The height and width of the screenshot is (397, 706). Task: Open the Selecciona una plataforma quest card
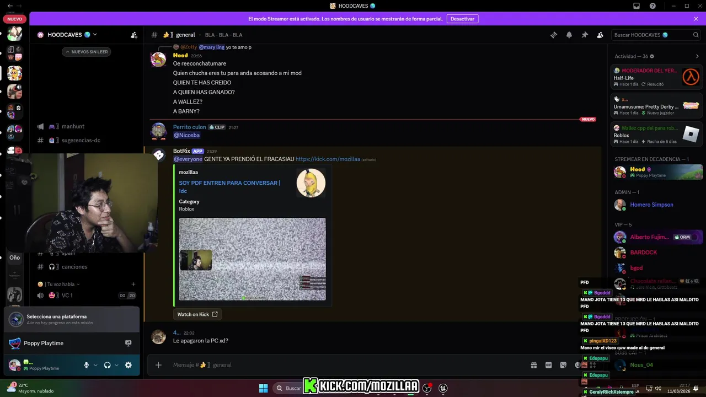tap(72, 319)
